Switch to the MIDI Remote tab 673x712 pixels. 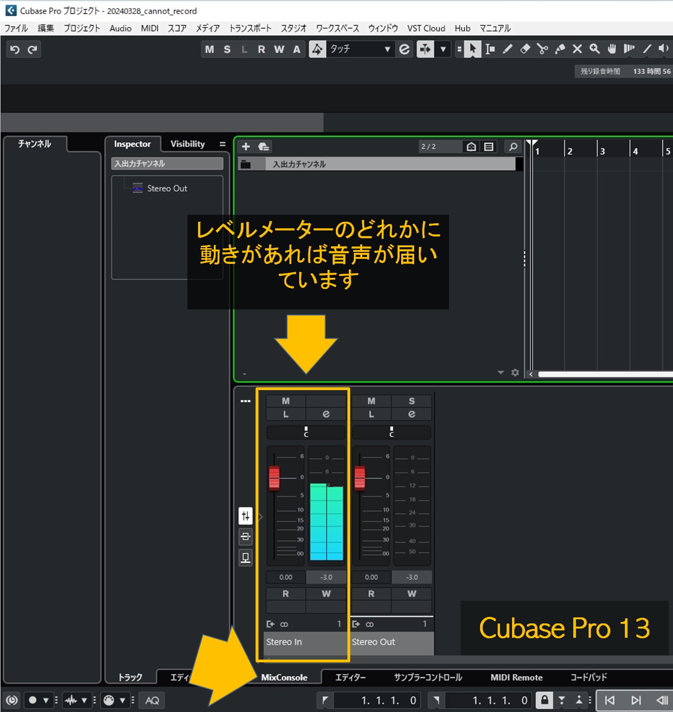[516, 678]
